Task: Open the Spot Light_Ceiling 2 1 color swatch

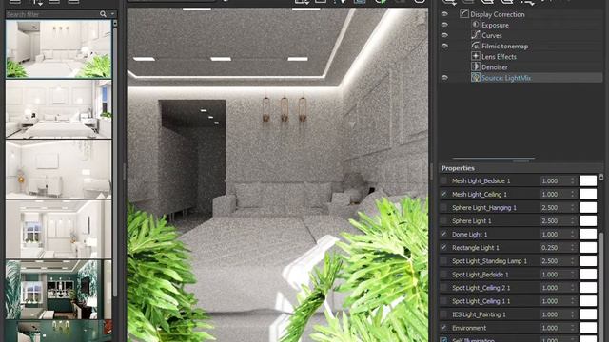Action: [588, 288]
